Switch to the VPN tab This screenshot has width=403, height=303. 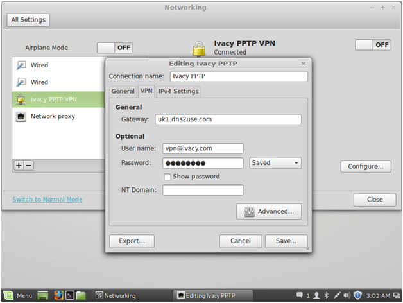pyautogui.click(x=146, y=91)
